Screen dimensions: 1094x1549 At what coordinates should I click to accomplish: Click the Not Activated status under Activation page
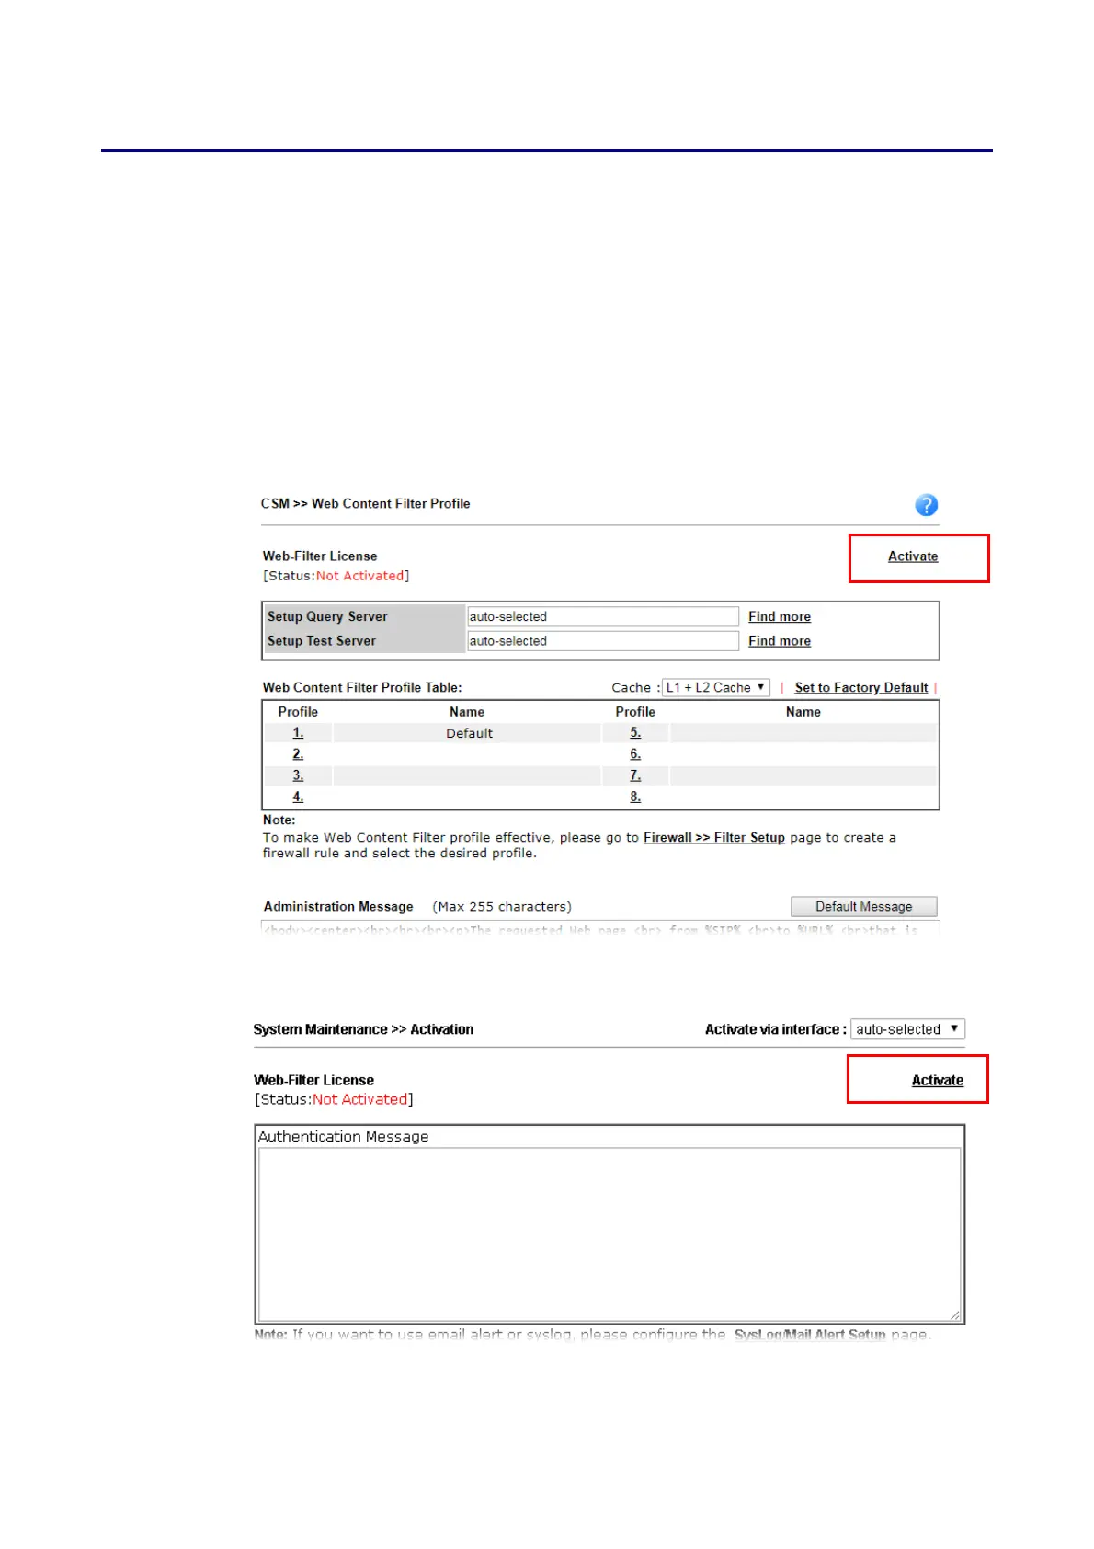pyautogui.click(x=360, y=1100)
